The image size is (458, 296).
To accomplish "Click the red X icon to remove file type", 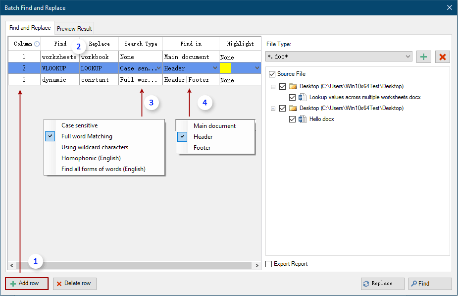I will 443,57.
